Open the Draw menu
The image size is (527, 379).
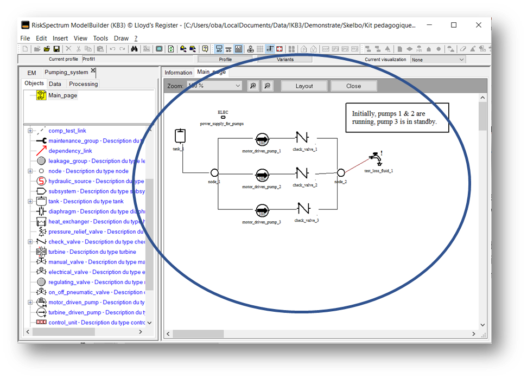(122, 38)
